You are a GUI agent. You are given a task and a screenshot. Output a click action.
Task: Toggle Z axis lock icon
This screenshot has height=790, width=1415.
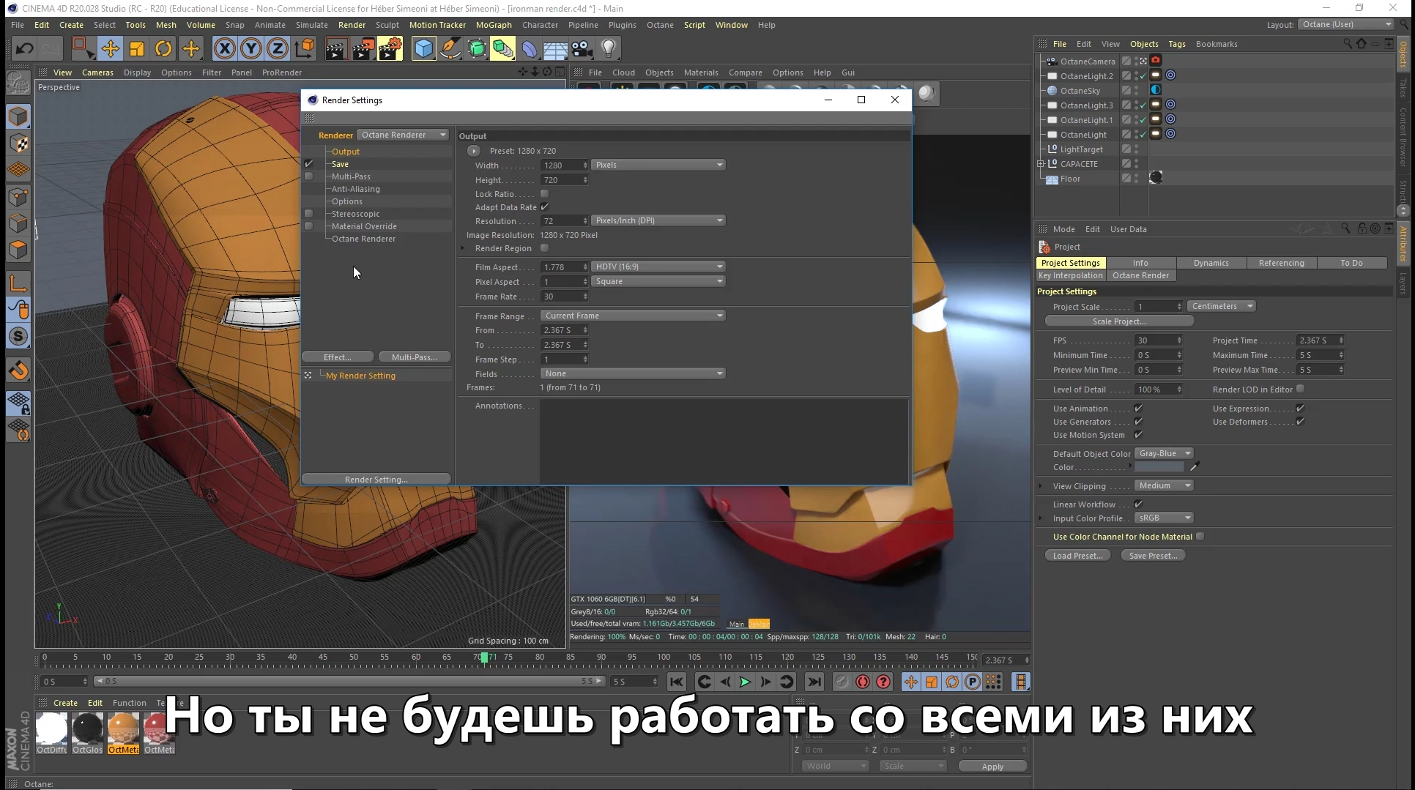point(278,49)
